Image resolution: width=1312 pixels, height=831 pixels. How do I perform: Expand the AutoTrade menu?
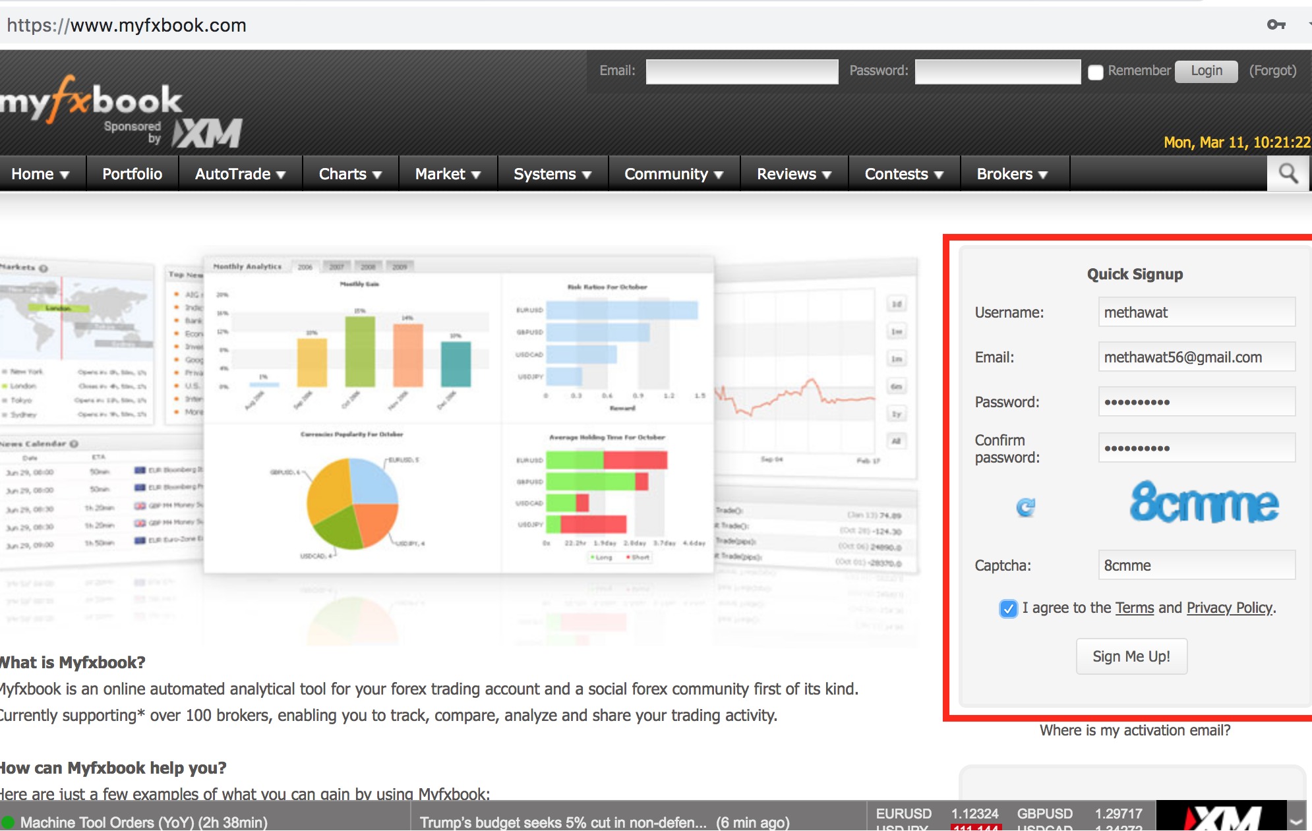(x=240, y=174)
